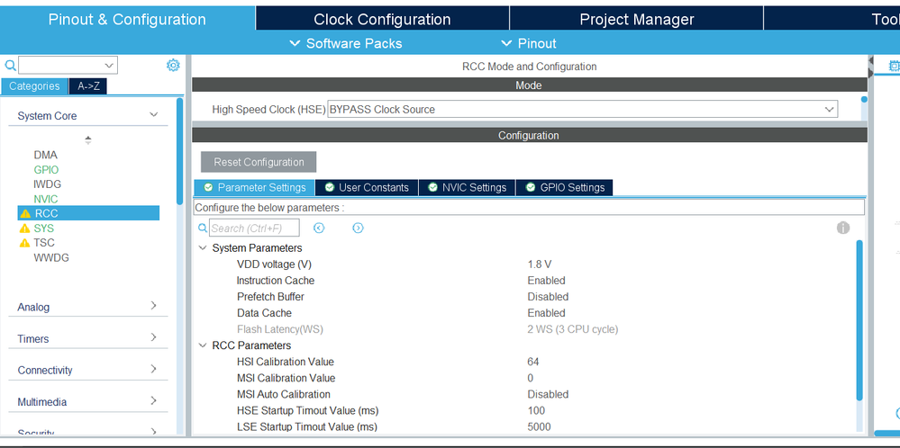Viewport: 900px width, 448px height.
Task: Click the MSI Auto Calibration Disabled value
Action: click(x=548, y=394)
